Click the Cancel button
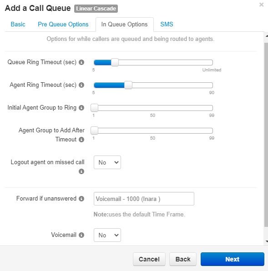 (149, 259)
